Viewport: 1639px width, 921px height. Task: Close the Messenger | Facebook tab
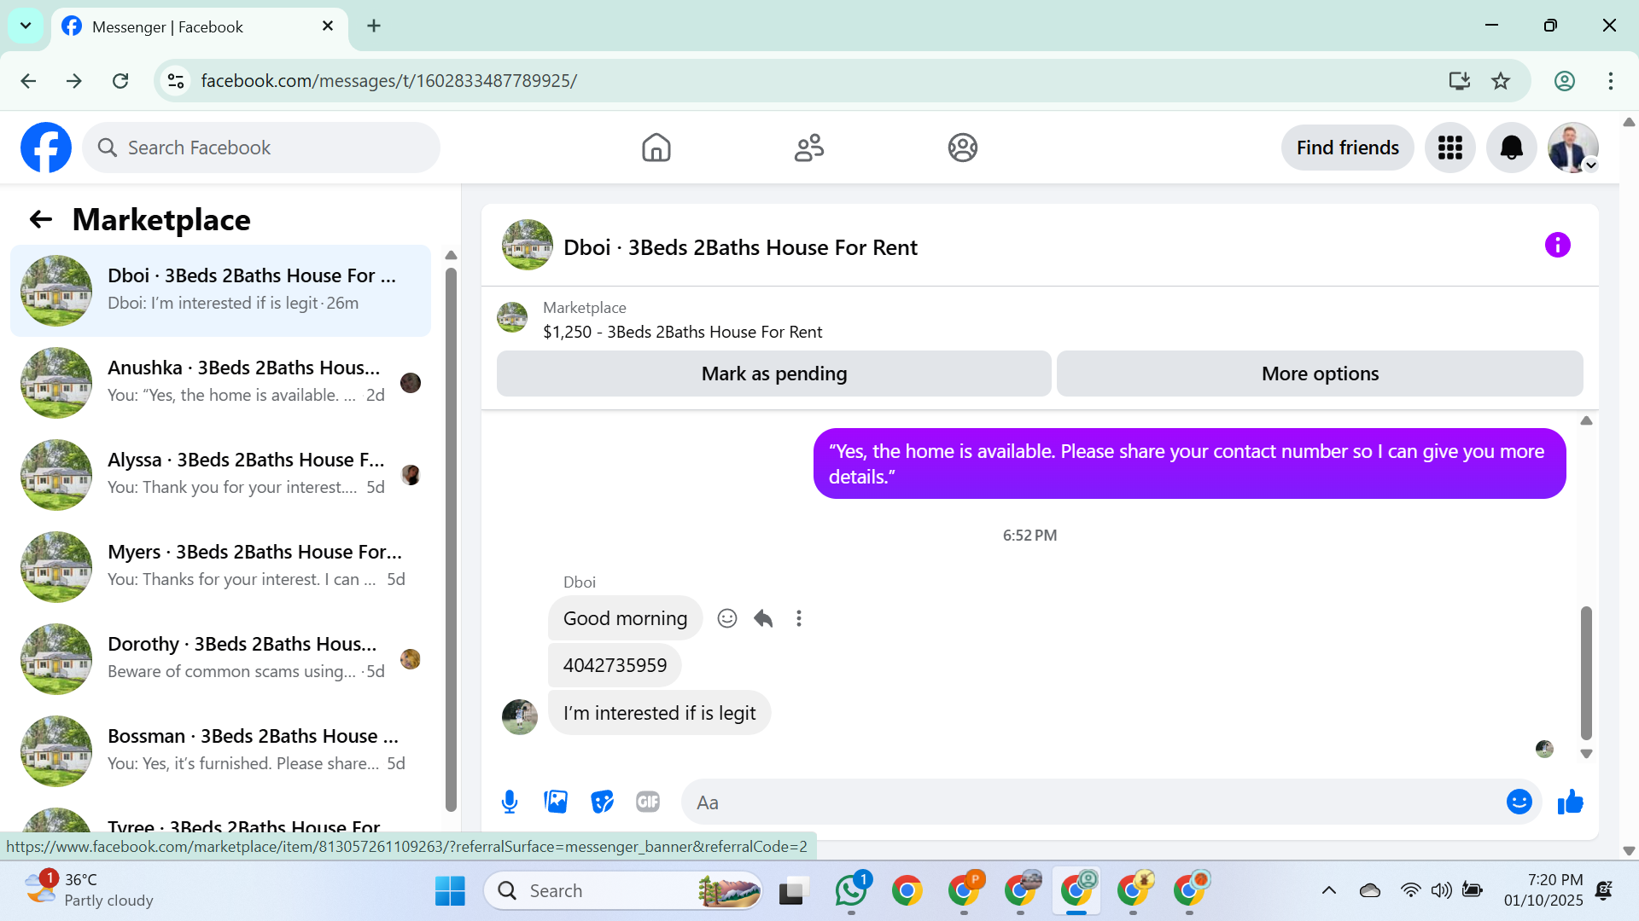(328, 26)
